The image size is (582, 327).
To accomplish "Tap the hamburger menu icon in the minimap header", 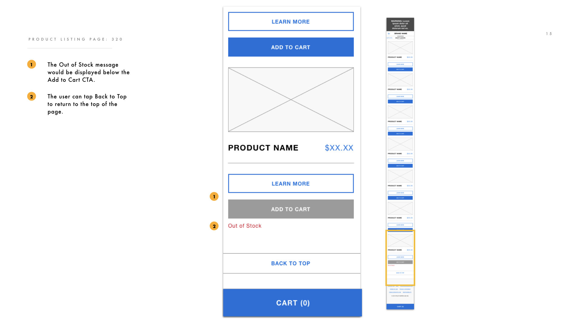I will pos(389,34).
